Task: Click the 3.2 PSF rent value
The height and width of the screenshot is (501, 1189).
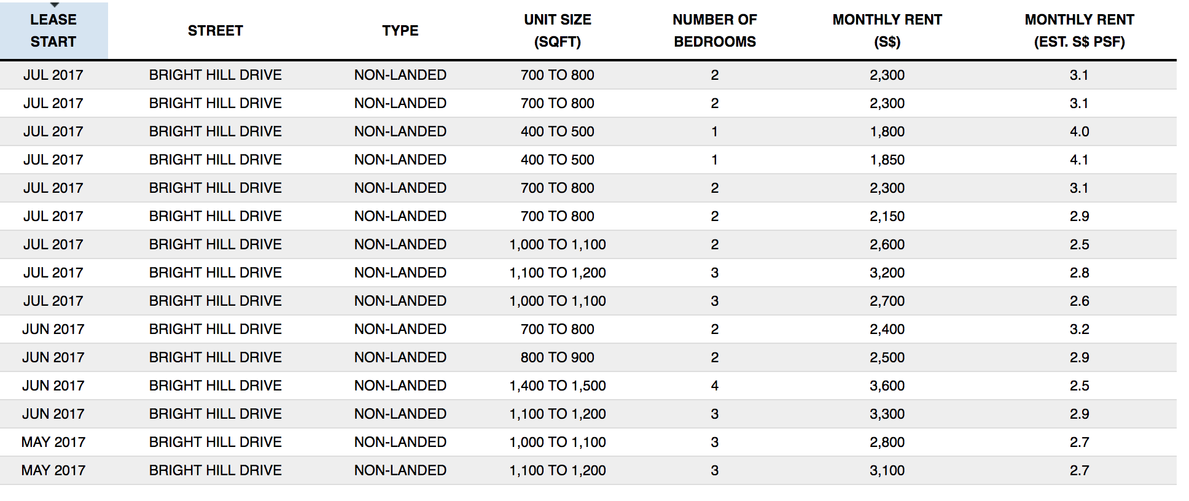Action: click(1079, 329)
